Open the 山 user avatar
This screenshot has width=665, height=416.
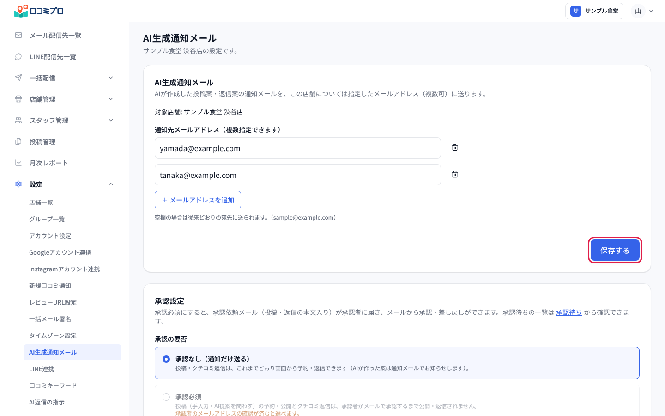[638, 11]
